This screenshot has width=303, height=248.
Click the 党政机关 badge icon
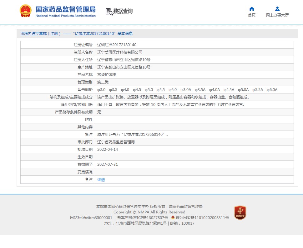pyautogui.click(x=240, y=212)
